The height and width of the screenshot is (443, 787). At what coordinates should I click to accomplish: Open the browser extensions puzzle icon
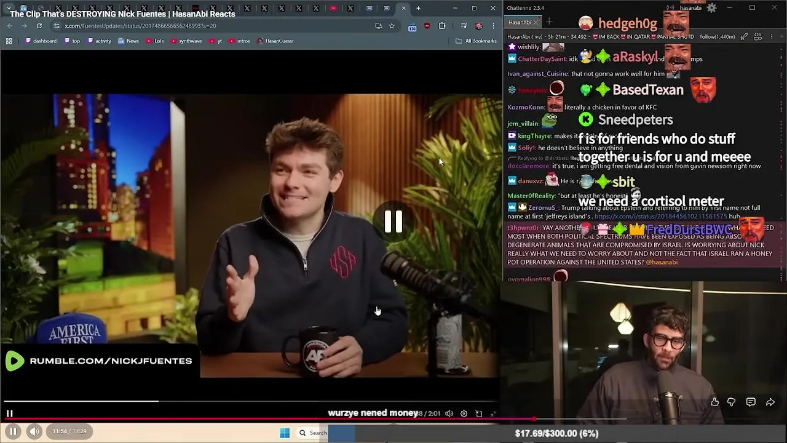pyautogui.click(x=442, y=26)
